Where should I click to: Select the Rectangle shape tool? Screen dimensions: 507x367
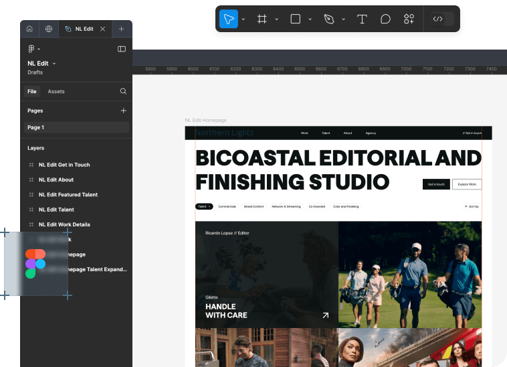point(296,19)
